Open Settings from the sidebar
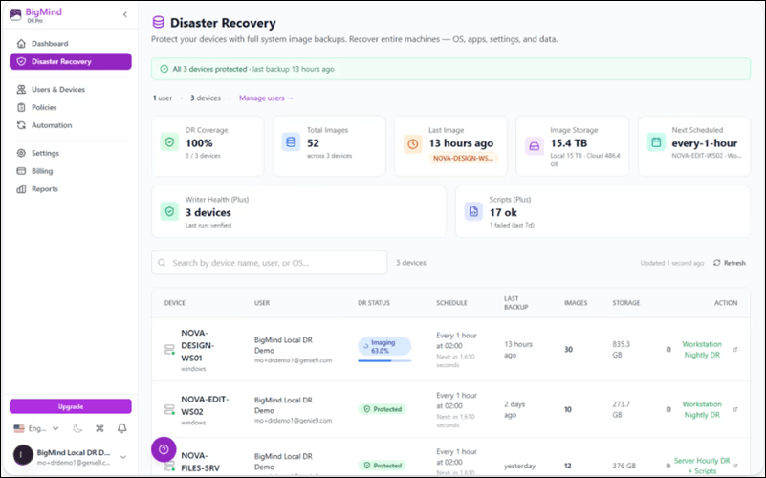 click(x=71, y=153)
